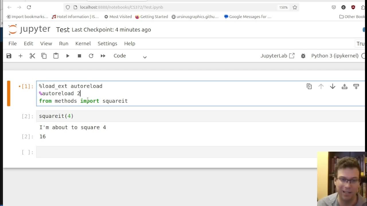
Task: Open the notebook in JupyterLab
Action: [x=277, y=56]
